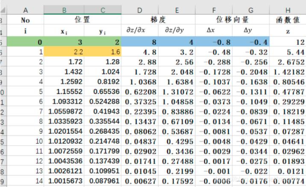Screen dimensions: 306x187
Task: Select the cell with value 1.093312
Action: [64, 101]
